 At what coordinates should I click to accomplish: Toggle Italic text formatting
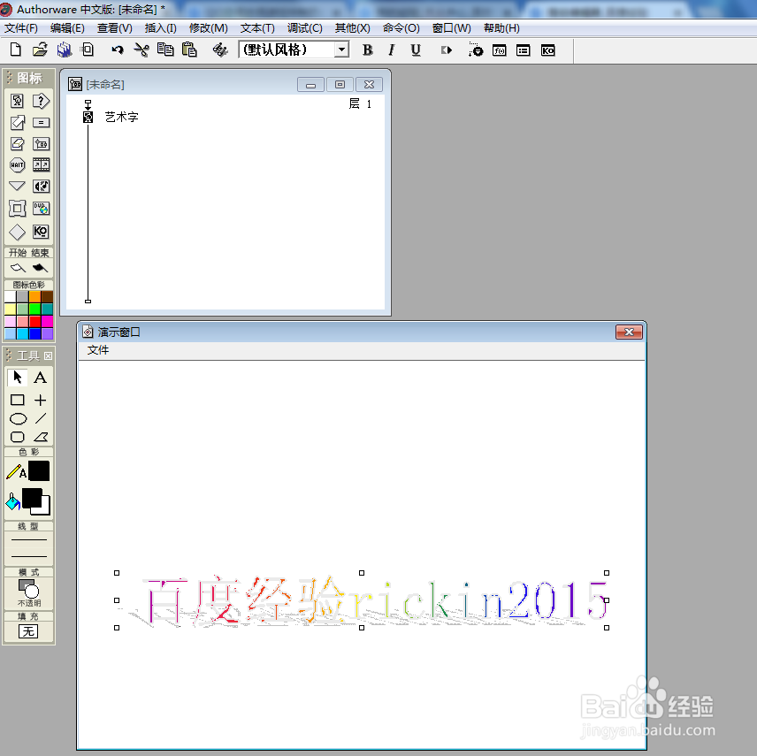click(392, 50)
